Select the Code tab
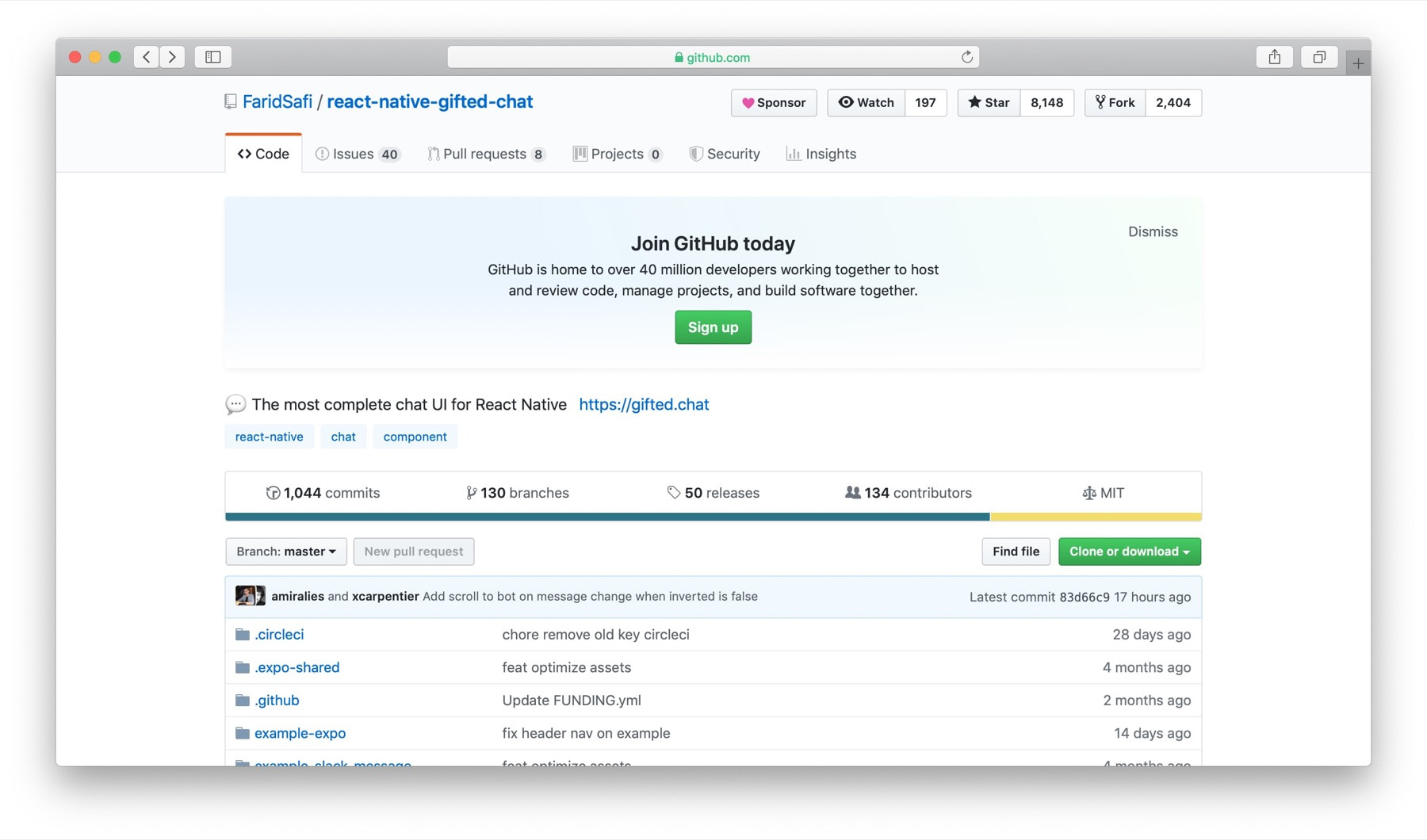Viewport: 1427px width, 840px height. point(263,154)
